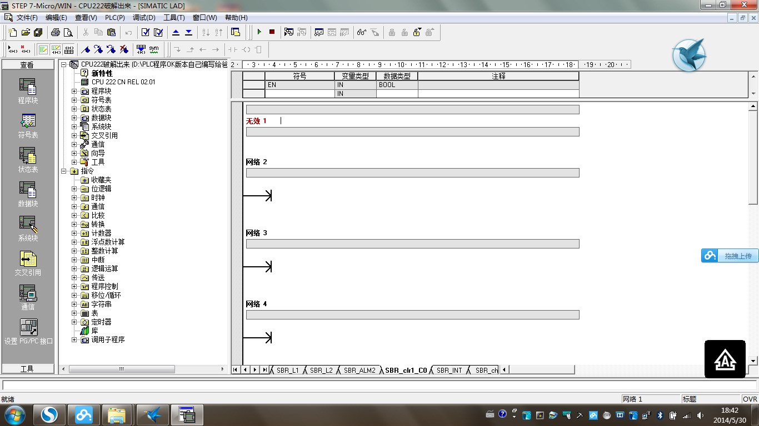Expand the 计数器 instruction folder
Image resolution: width=759 pixels, height=426 pixels.
pos(74,233)
